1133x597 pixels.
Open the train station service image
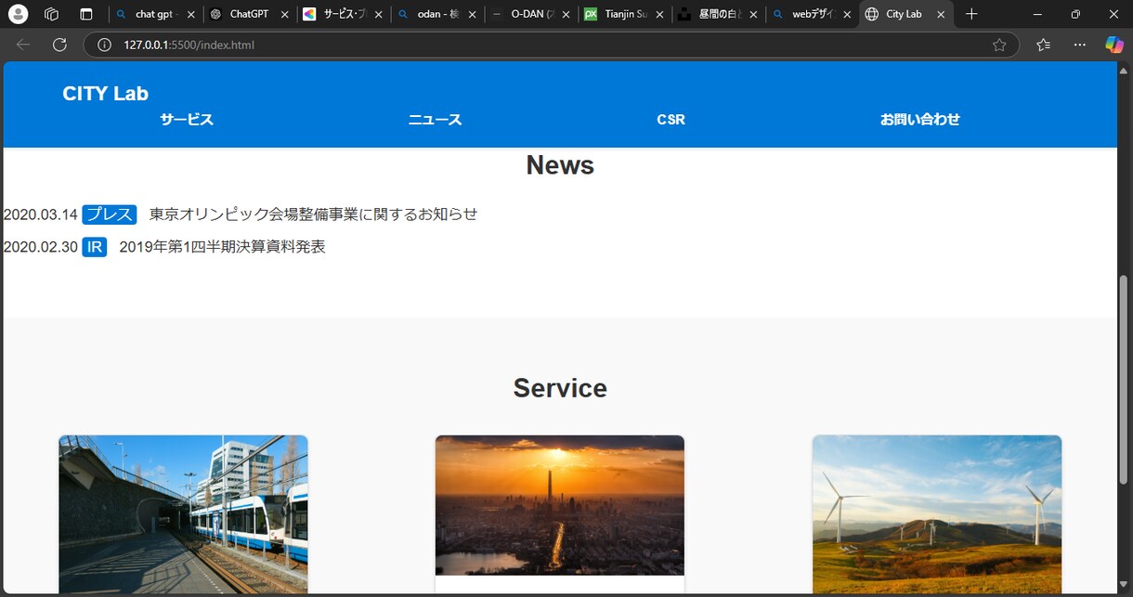tap(183, 514)
